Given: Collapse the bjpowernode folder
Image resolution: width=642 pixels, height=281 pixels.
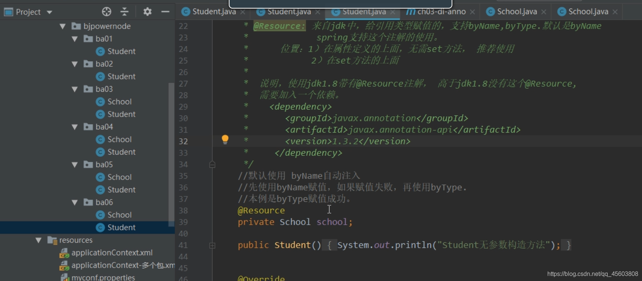Looking at the screenshot, I should click(63, 26).
